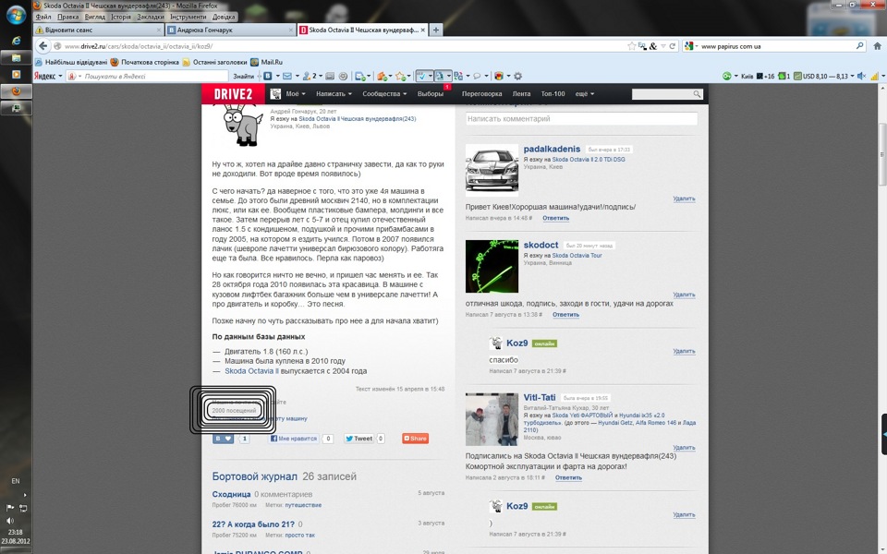Open Internet Explorer from the taskbar
Screen dimensions: 887x554
(16, 40)
